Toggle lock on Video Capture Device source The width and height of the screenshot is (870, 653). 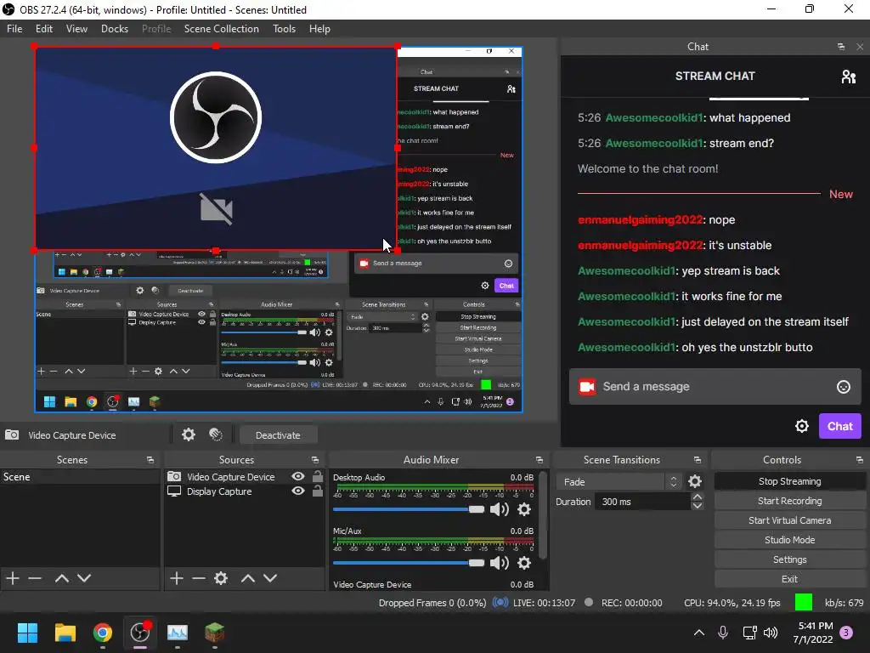click(318, 476)
